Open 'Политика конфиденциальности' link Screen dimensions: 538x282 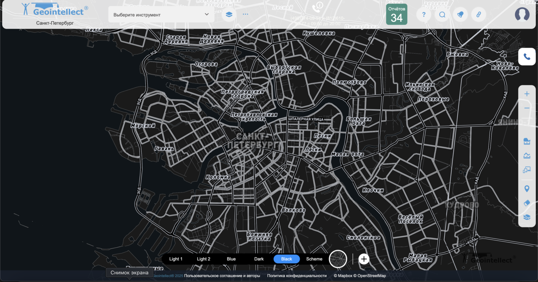click(297, 276)
